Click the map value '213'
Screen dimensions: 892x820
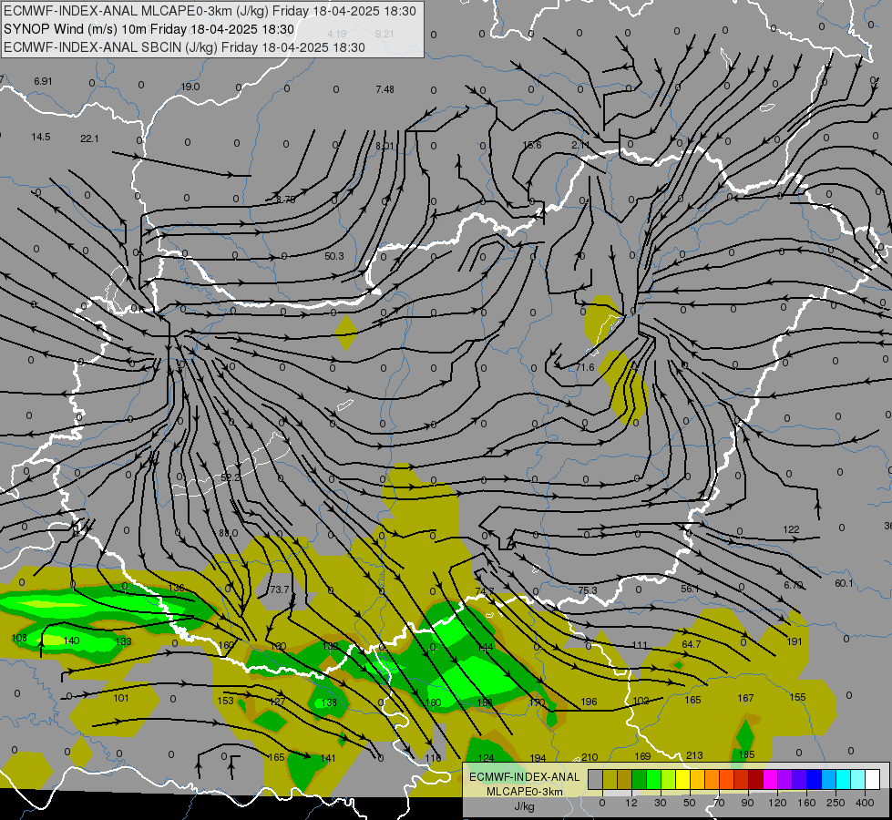694,755
